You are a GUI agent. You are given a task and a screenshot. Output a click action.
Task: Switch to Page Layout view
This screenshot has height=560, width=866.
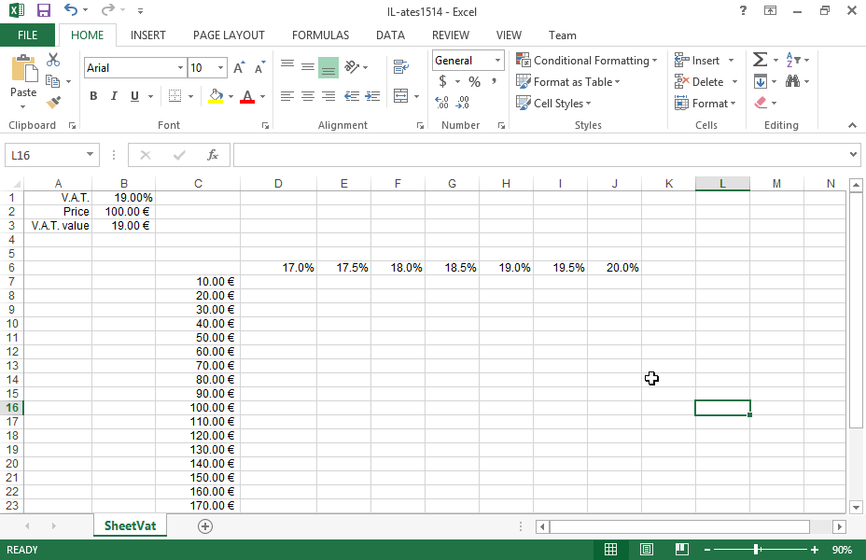tap(647, 550)
